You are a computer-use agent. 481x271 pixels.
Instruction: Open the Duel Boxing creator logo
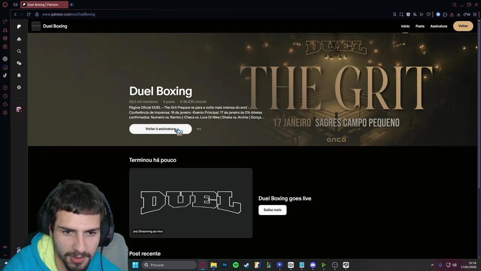click(36, 26)
